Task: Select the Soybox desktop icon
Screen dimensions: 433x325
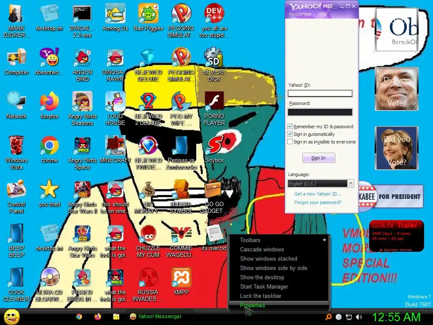Action: point(214,149)
